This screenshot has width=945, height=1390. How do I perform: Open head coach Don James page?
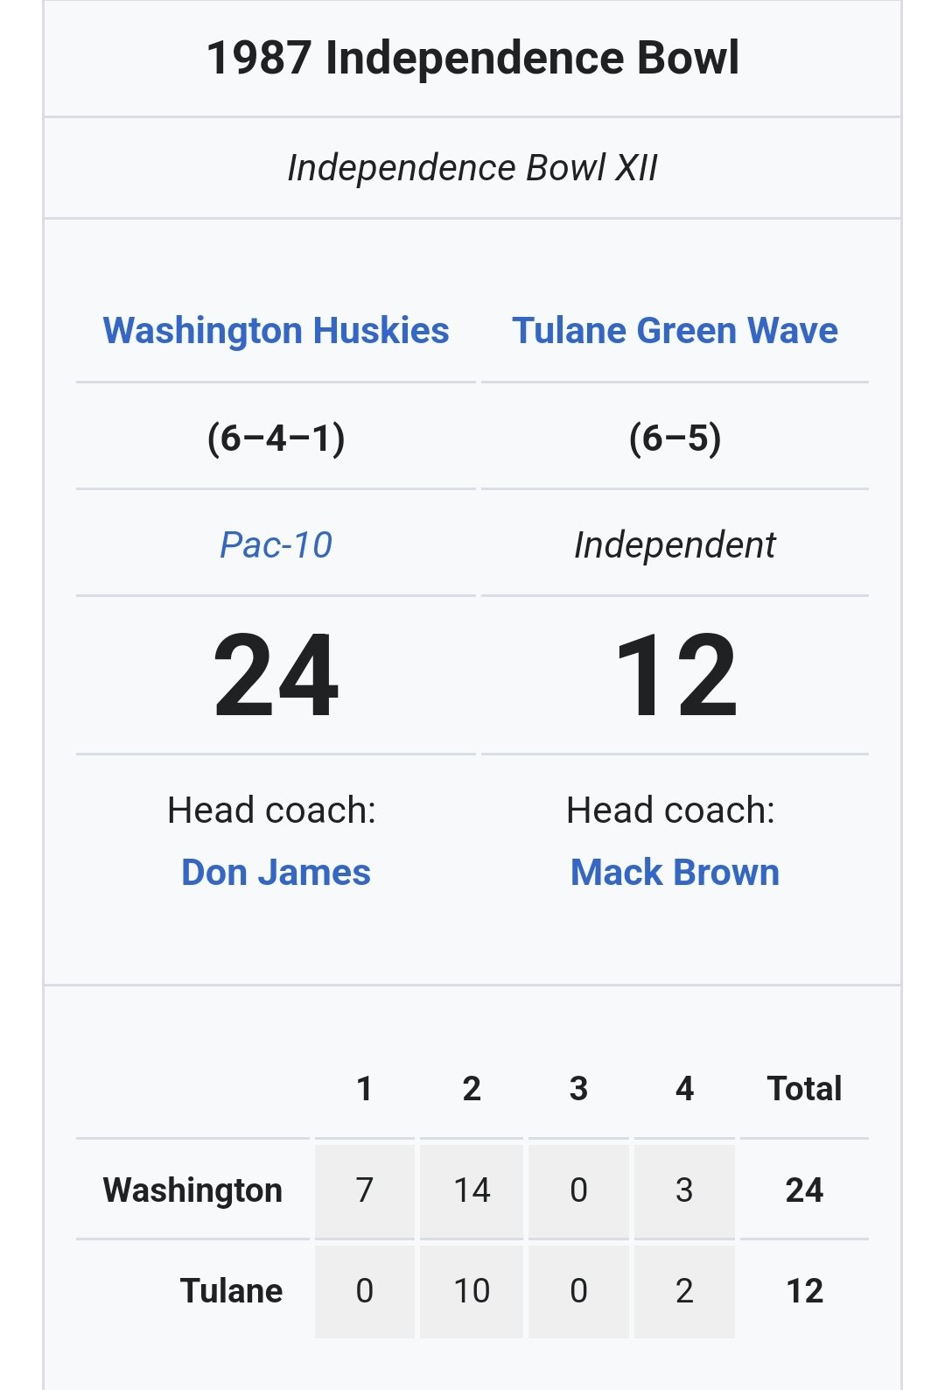pos(276,873)
